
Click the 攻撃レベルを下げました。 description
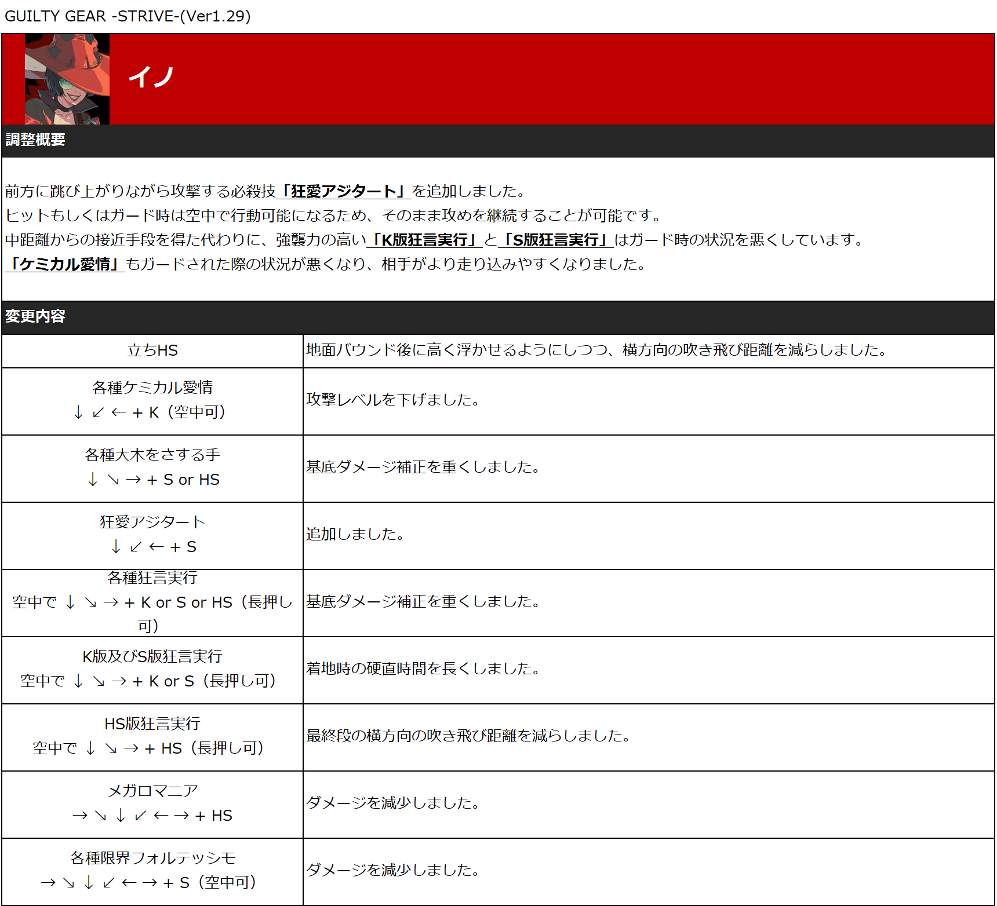394,400
